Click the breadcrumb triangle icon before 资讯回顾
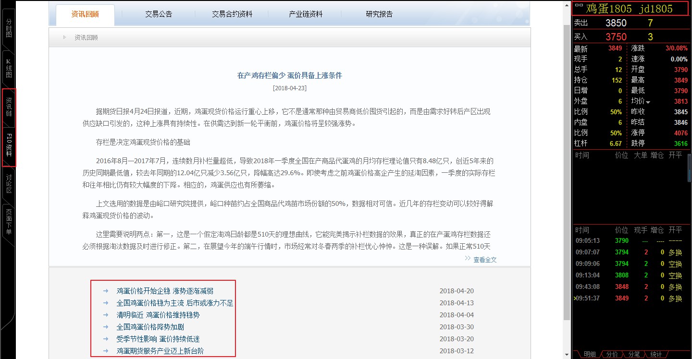Image resolution: width=692 pixels, height=359 pixels. [x=64, y=37]
